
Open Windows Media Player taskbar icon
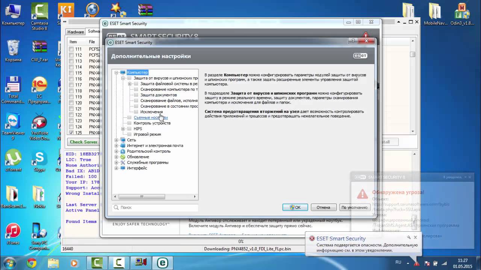[74, 263]
